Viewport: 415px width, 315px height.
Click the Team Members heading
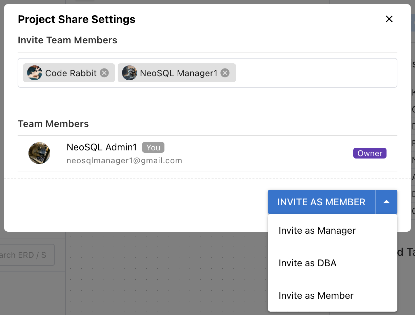pyautogui.click(x=53, y=124)
